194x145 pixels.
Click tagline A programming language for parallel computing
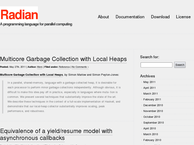[x=36, y=24]
